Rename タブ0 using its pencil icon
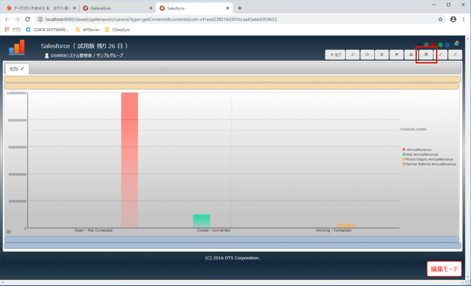 [22, 69]
